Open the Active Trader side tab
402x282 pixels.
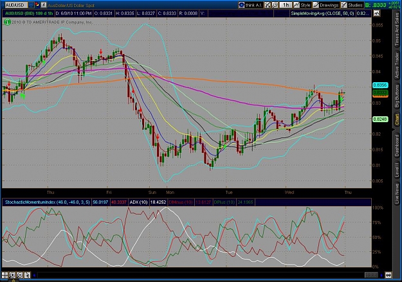(397, 65)
